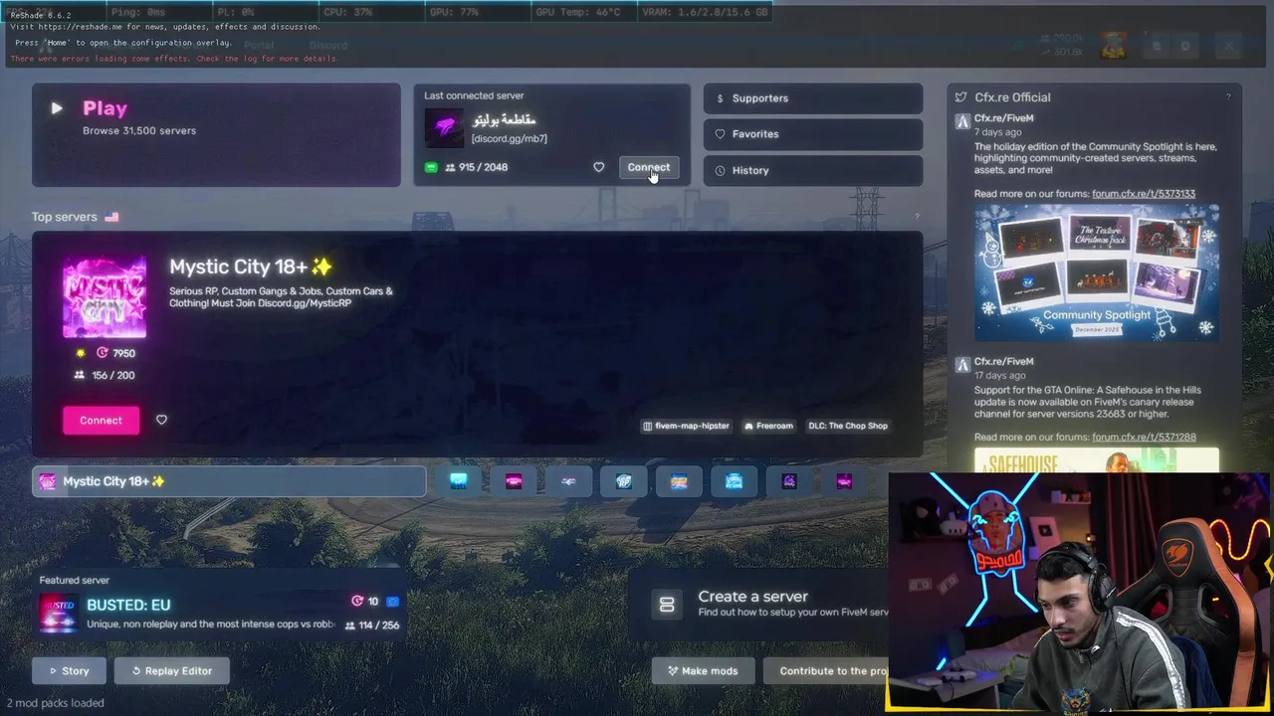Screen dimensions: 1274x716
Task: Click the 7950 upvote power icon
Action: click(x=102, y=353)
